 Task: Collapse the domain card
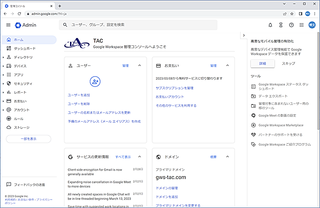228,156
